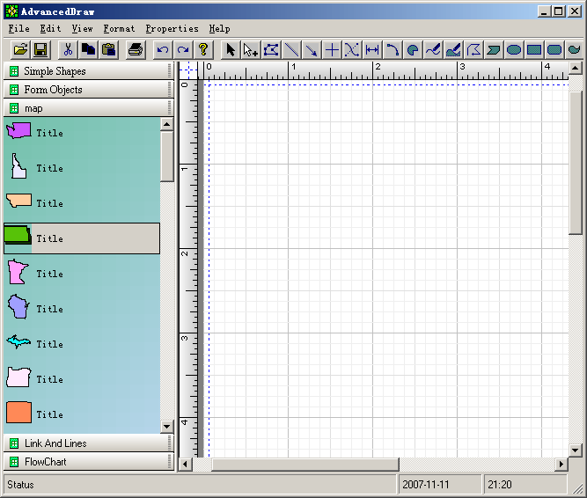Click the canvas horizontal scroll left arrow

point(185,465)
